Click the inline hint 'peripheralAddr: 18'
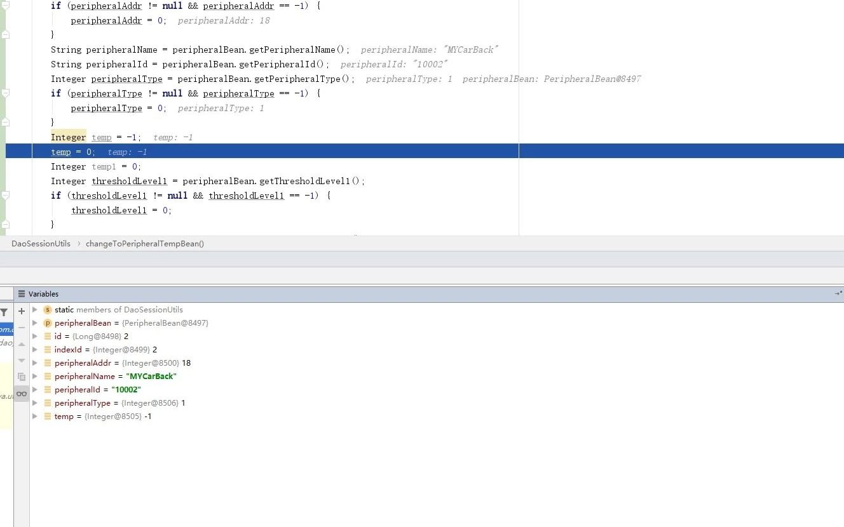The height and width of the screenshot is (527, 844). point(224,20)
